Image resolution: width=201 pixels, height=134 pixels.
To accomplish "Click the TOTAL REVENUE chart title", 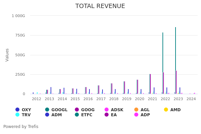I will 100,6.
